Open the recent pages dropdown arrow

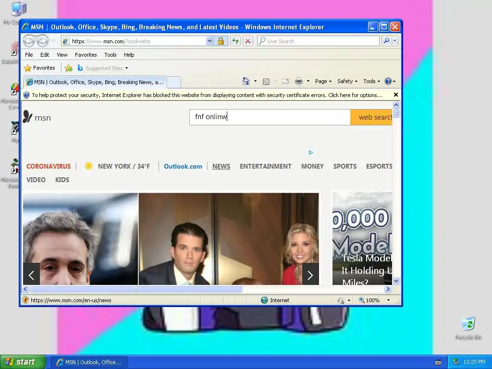pyautogui.click(x=53, y=41)
